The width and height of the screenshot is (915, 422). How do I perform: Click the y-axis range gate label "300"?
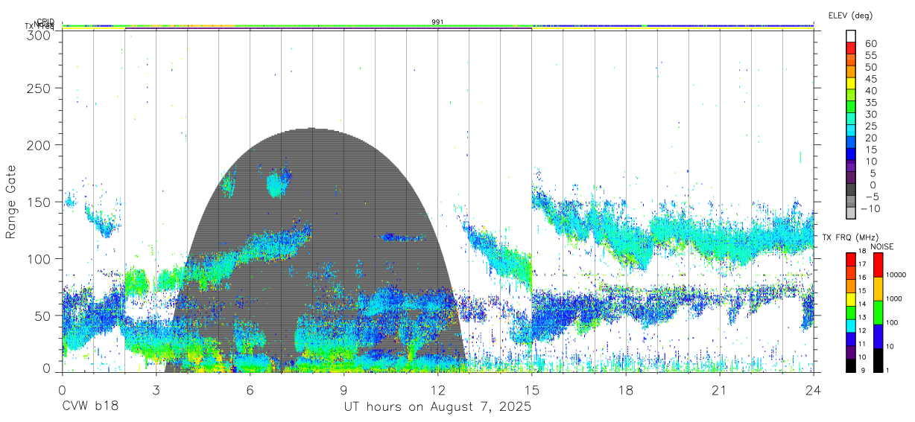coord(39,35)
